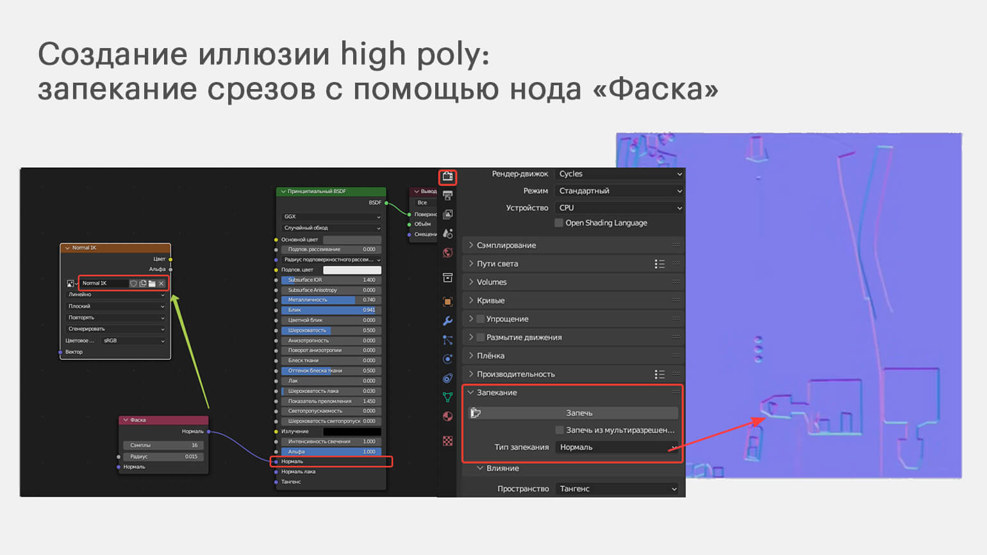Toggle the Упрощение checkbox
The image size is (987, 555).
click(x=480, y=319)
